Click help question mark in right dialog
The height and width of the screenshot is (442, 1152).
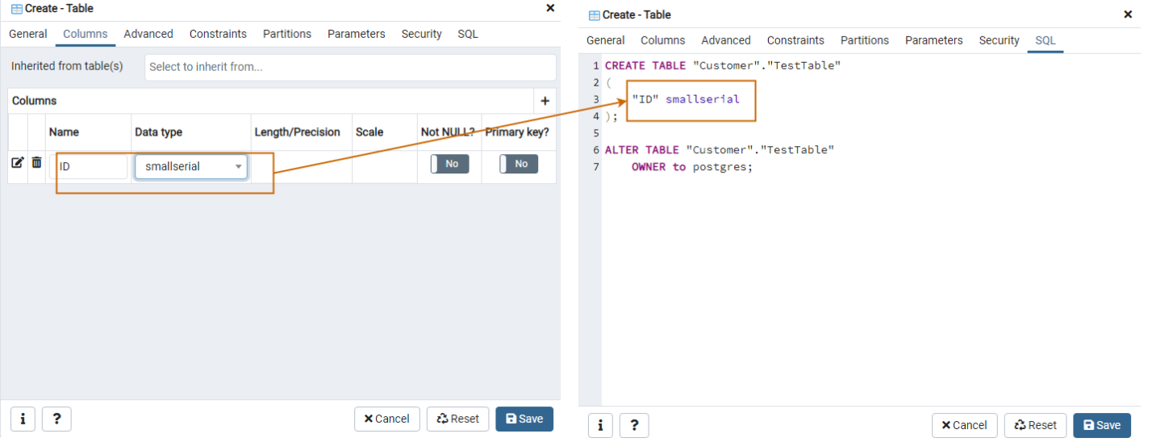[x=634, y=425]
